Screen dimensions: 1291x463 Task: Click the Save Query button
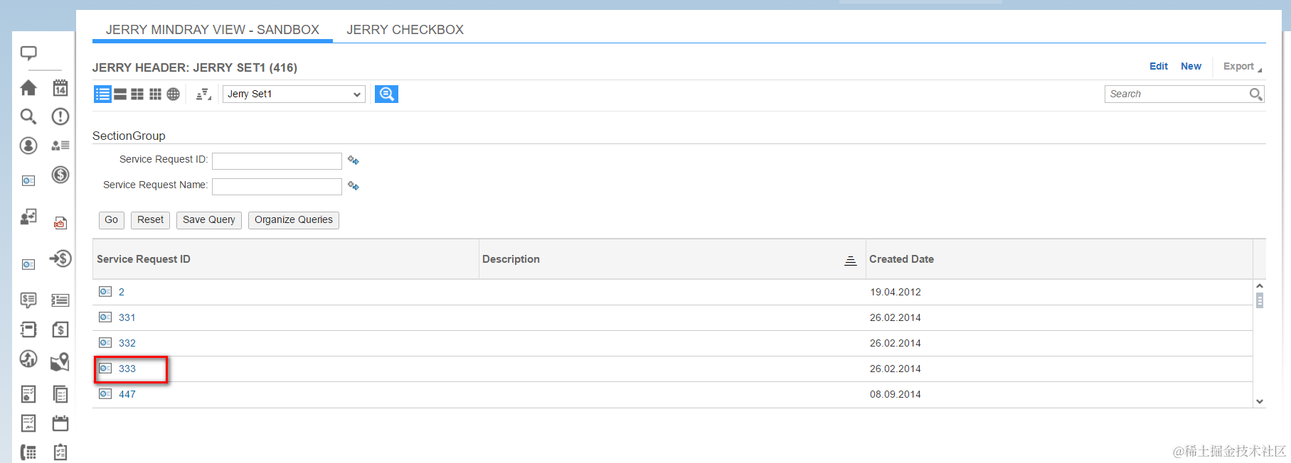(x=209, y=220)
